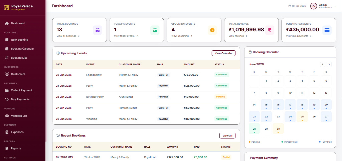Image resolution: width=342 pixels, height=161 pixels.
Task: Click the Partially Paid legend dot
Action: coord(282,142)
